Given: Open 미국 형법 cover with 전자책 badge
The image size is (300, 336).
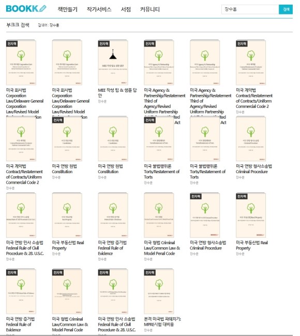Looking at the screenshot, I should coord(67,291).
